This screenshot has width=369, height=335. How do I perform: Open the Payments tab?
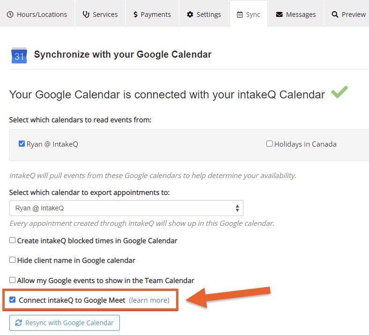pyautogui.click(x=152, y=14)
